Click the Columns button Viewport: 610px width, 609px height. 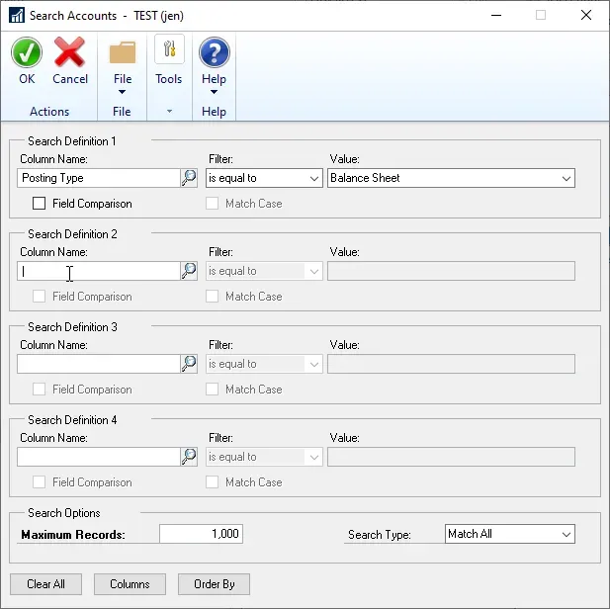pos(130,584)
